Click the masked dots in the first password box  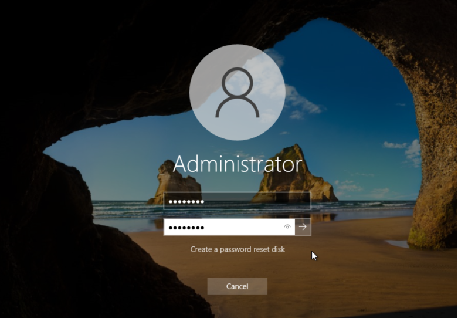click(x=186, y=201)
